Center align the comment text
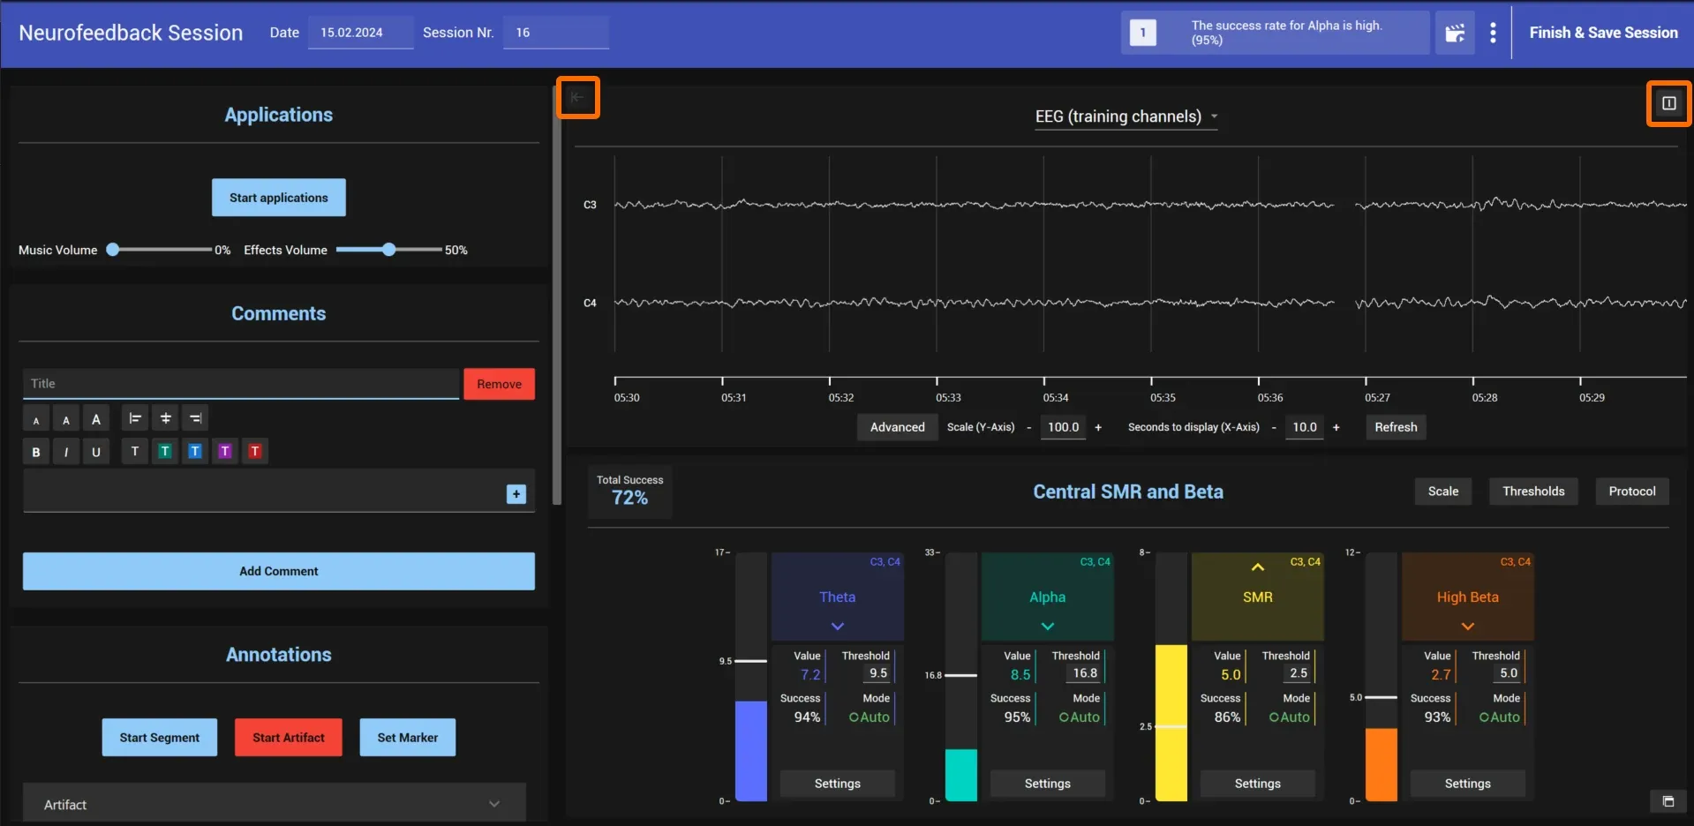1694x826 pixels. pos(165,418)
